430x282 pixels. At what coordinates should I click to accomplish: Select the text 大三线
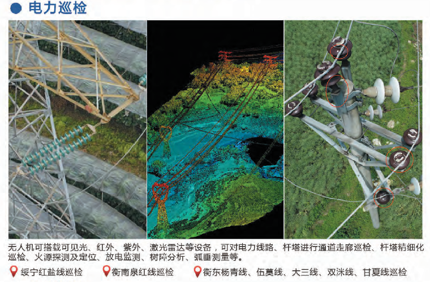click(304, 272)
